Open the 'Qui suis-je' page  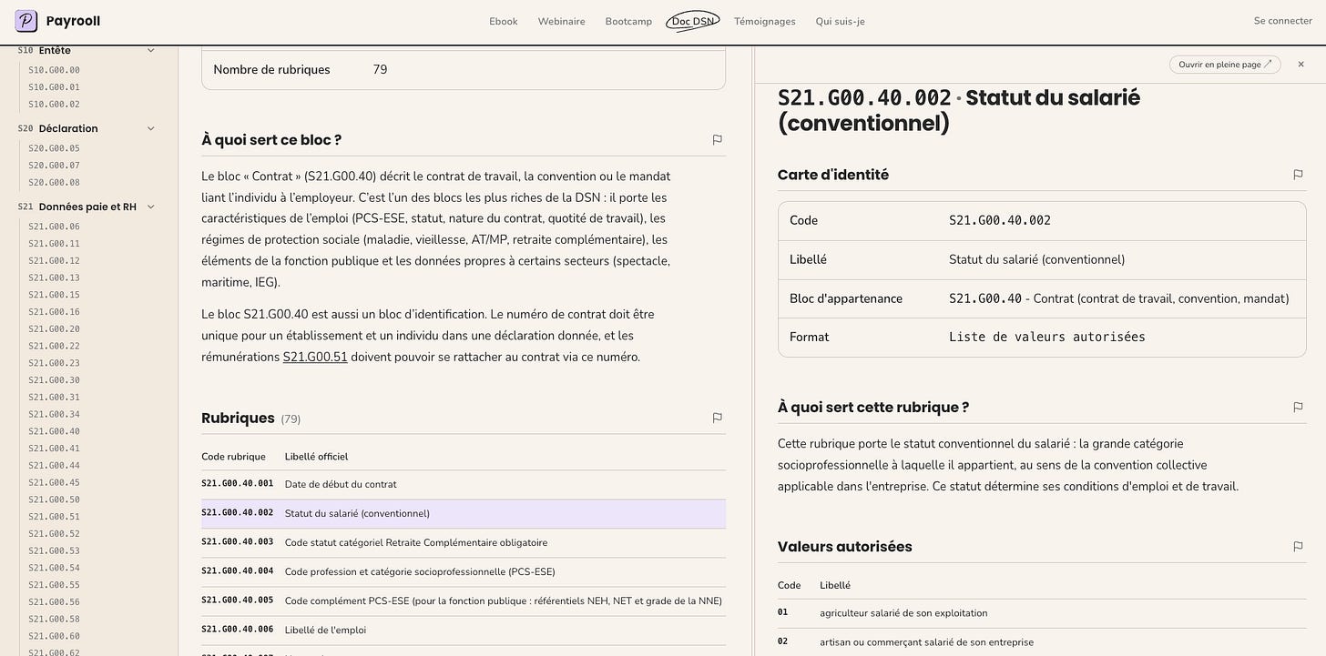[x=841, y=21]
